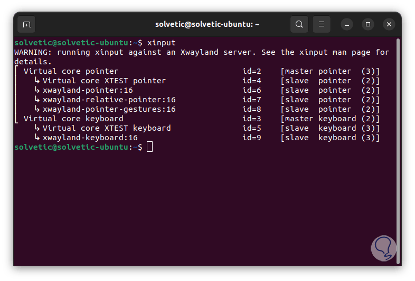This screenshot has height=281, width=415.
Task: Click the typed xinput command text
Action: [161, 43]
